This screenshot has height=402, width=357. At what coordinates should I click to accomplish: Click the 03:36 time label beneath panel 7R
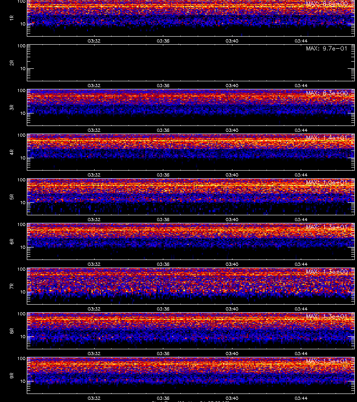(x=163, y=309)
